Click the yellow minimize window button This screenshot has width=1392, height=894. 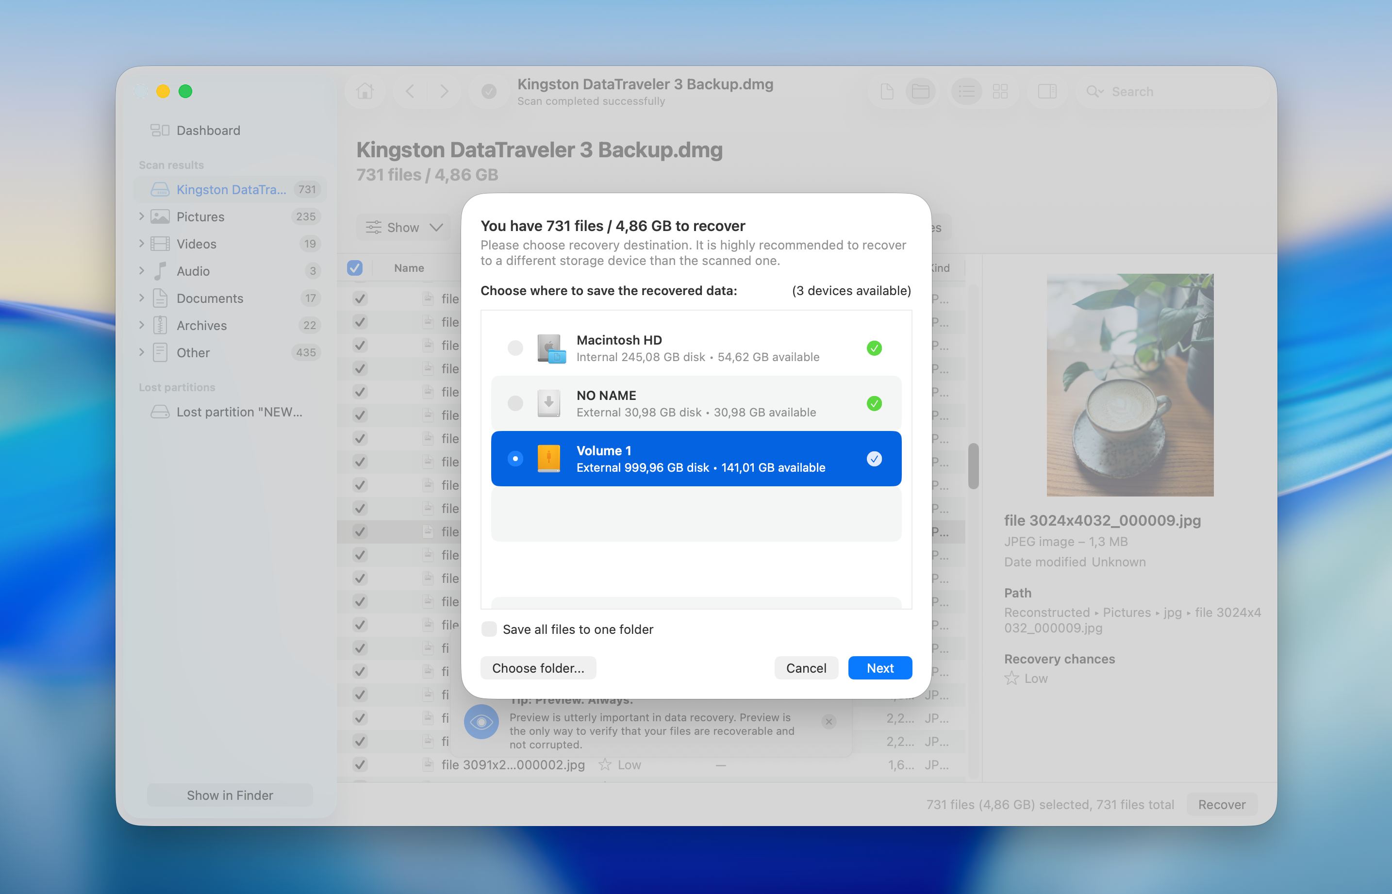[x=163, y=91]
